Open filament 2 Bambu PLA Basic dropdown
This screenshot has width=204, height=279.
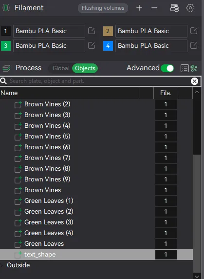point(151,31)
